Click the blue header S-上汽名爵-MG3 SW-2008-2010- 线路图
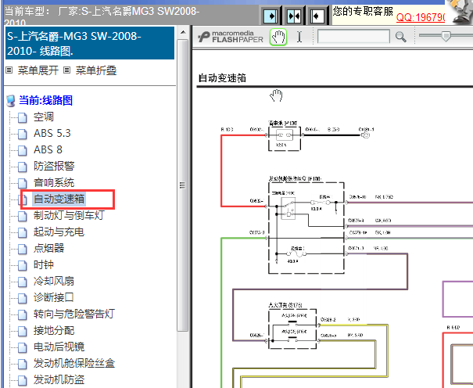Viewport: 473px width, 388px height. (x=90, y=43)
